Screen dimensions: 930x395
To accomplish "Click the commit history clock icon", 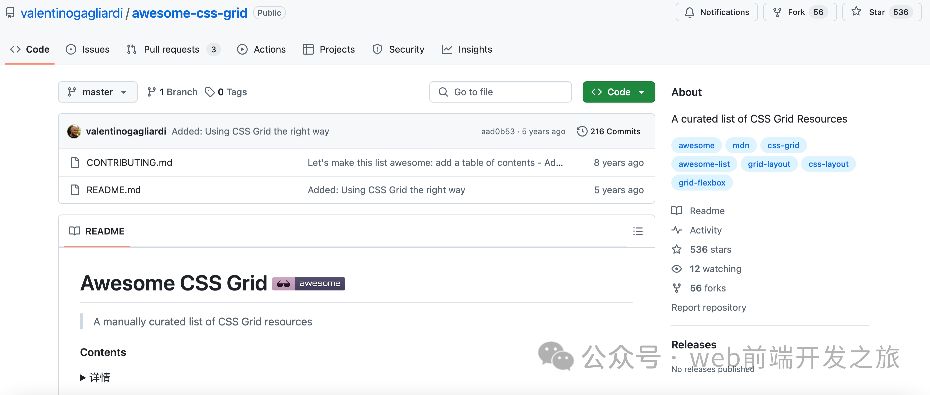I will [x=582, y=131].
